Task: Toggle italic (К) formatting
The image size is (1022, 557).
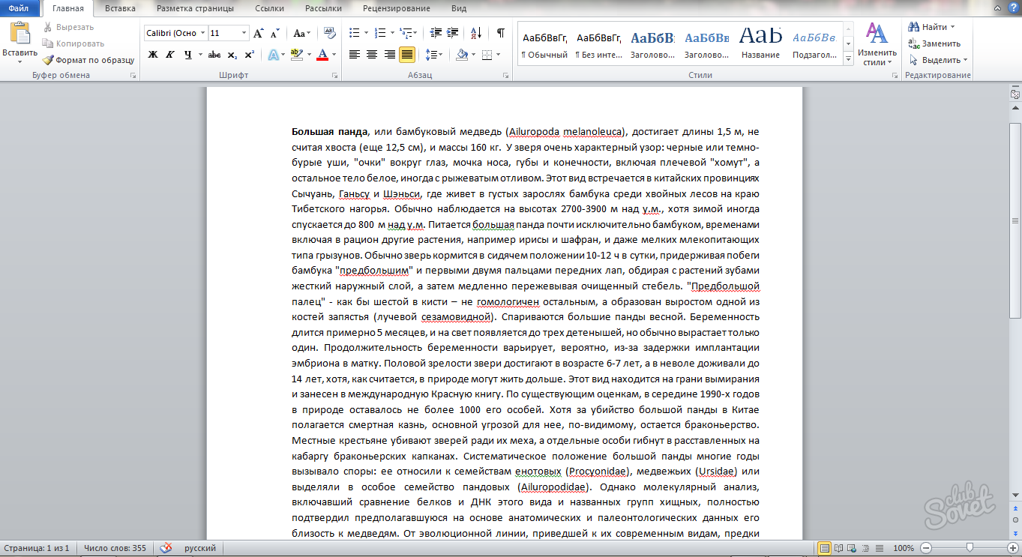Action: (x=169, y=54)
